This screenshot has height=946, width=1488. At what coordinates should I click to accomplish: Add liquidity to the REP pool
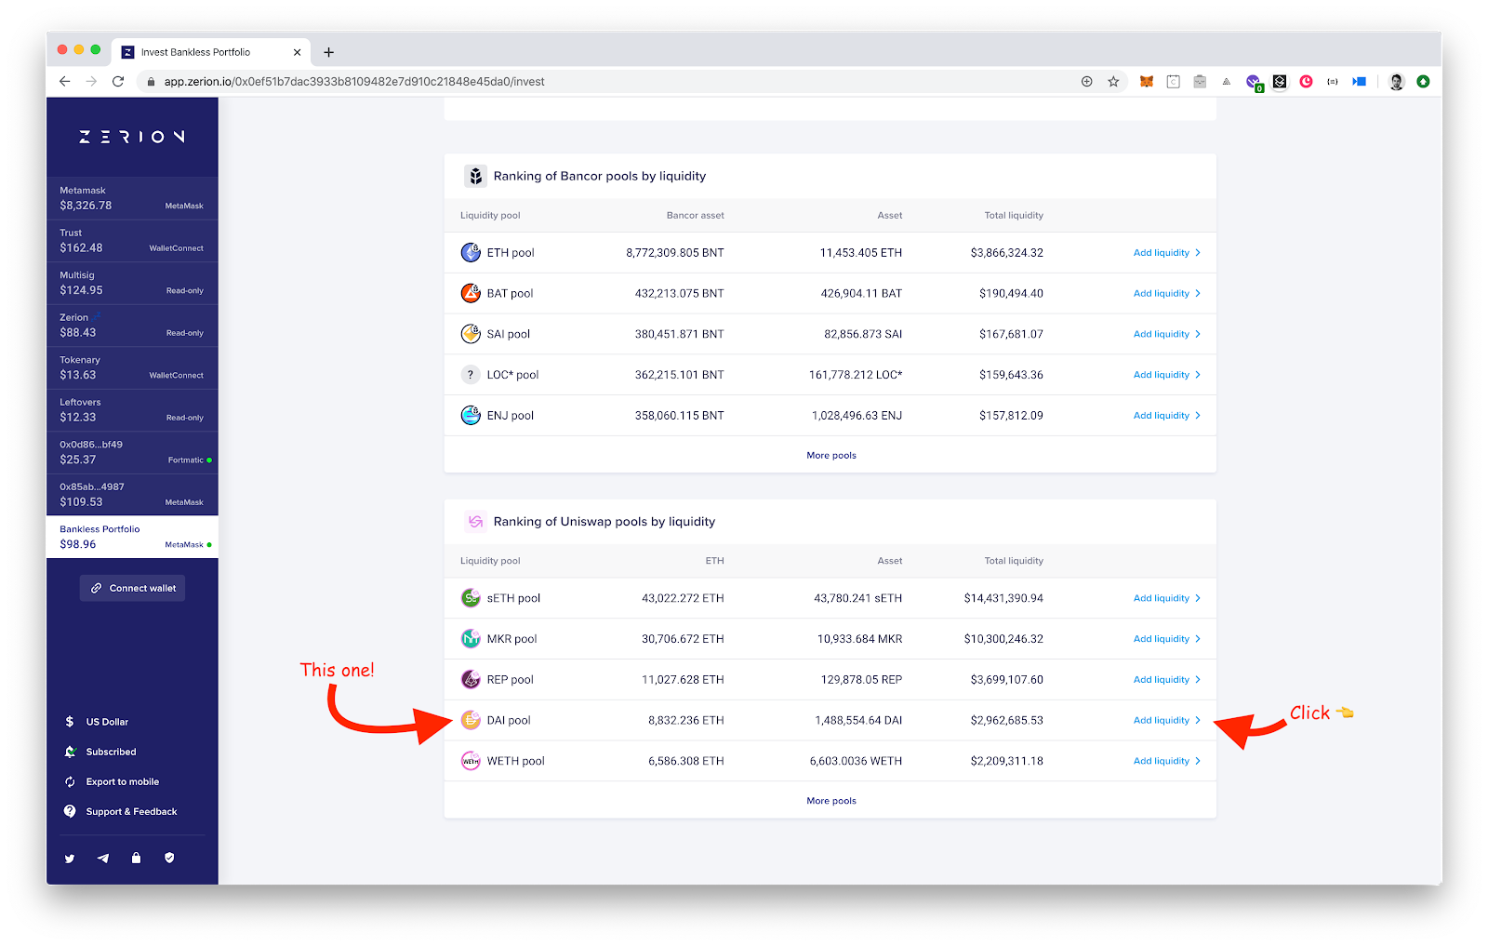1167,680
